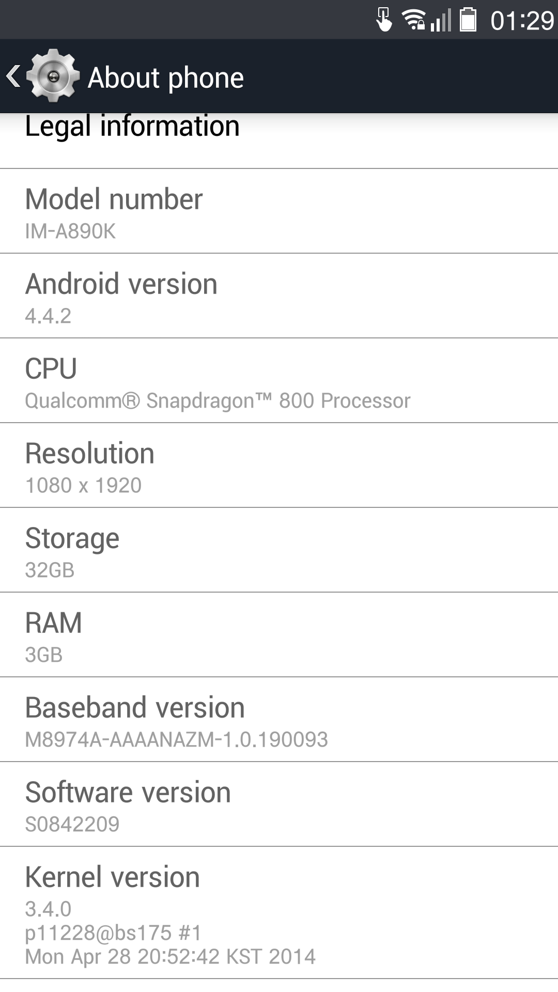Image resolution: width=558 pixels, height=992 pixels.
Task: Tap the Settings gear icon
Action: coord(53,76)
